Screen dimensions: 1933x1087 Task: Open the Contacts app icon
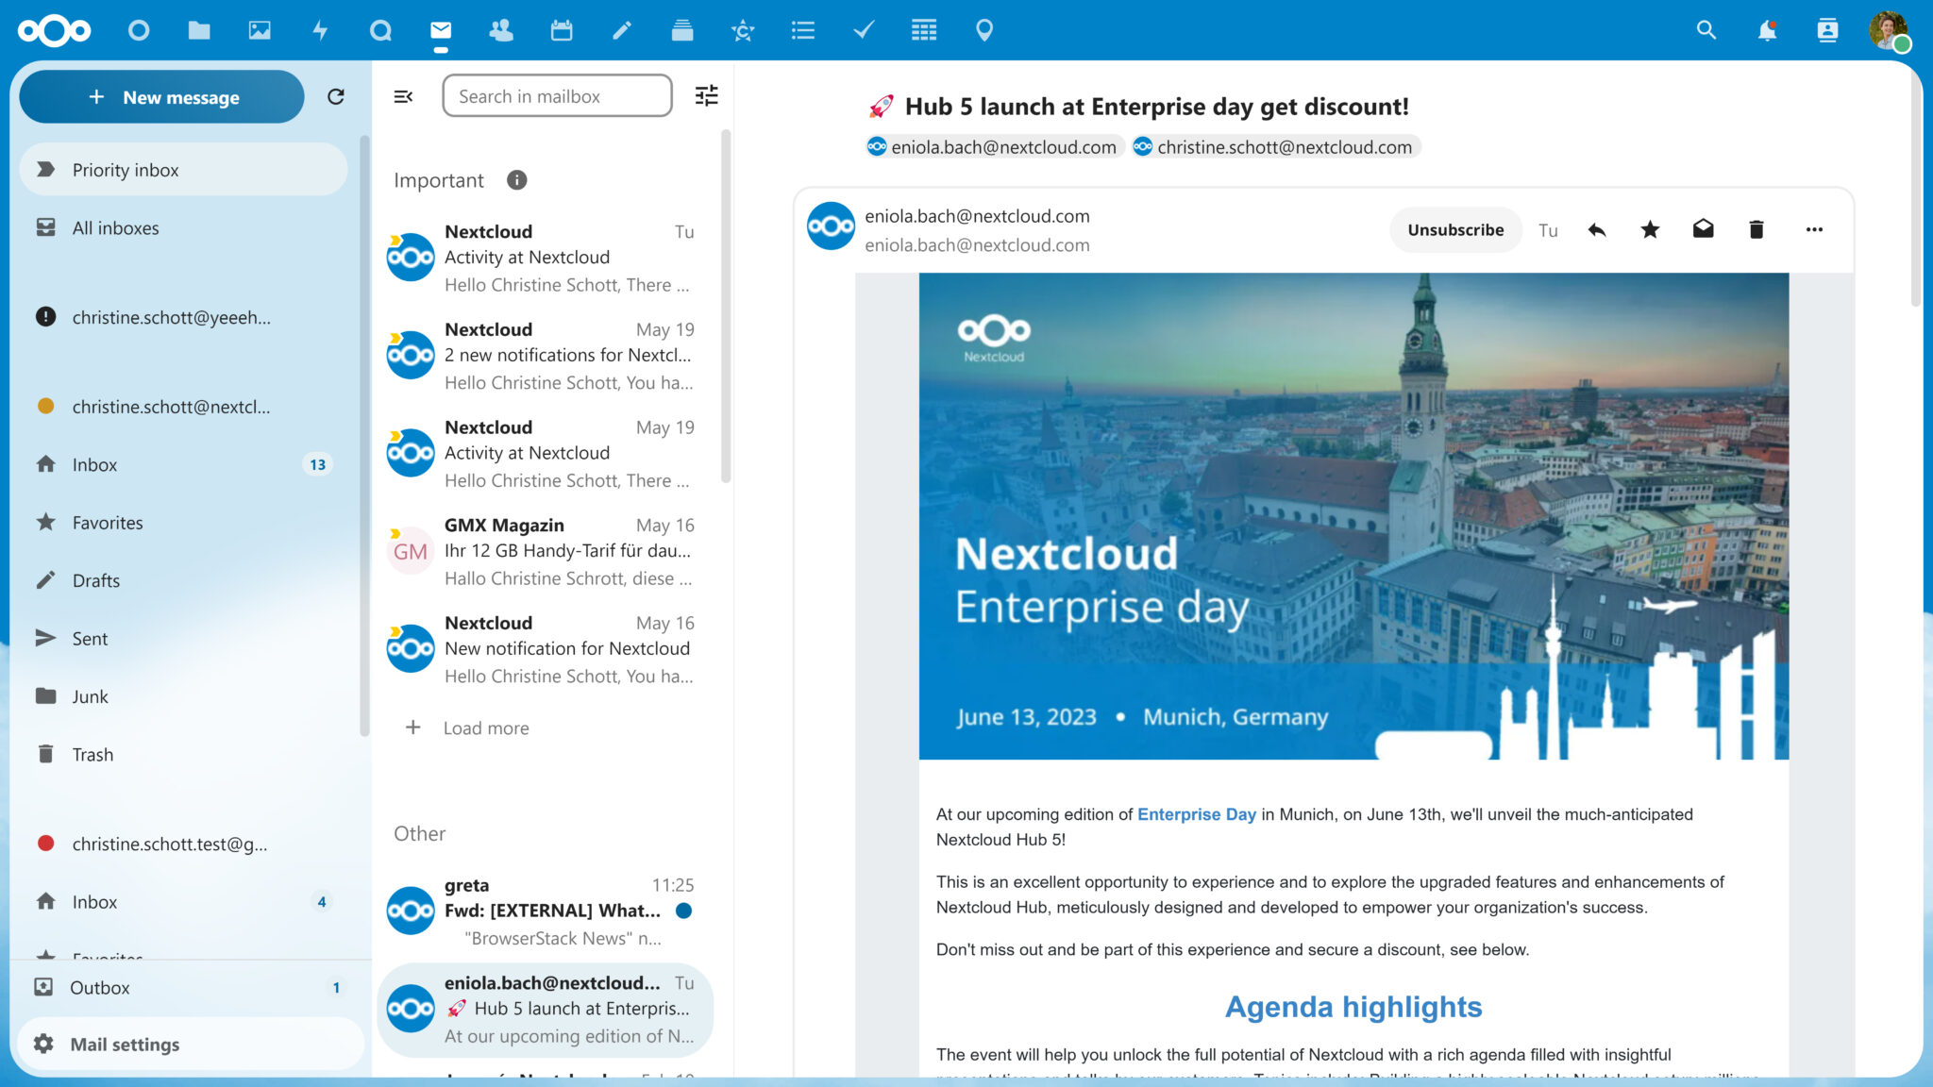[501, 29]
